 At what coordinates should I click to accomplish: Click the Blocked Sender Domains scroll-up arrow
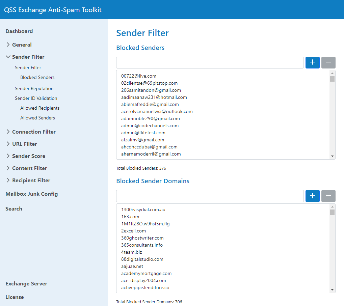(x=332, y=206)
